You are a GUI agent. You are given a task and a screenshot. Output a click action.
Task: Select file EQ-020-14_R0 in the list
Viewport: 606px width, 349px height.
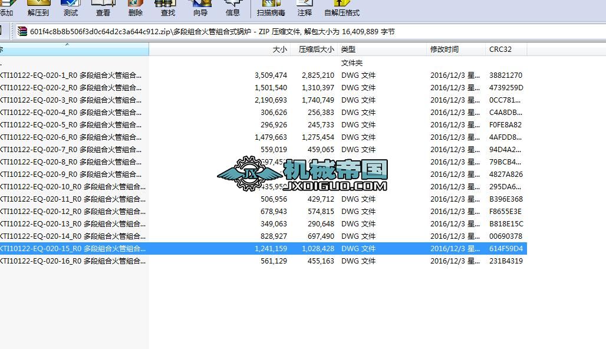click(263, 236)
